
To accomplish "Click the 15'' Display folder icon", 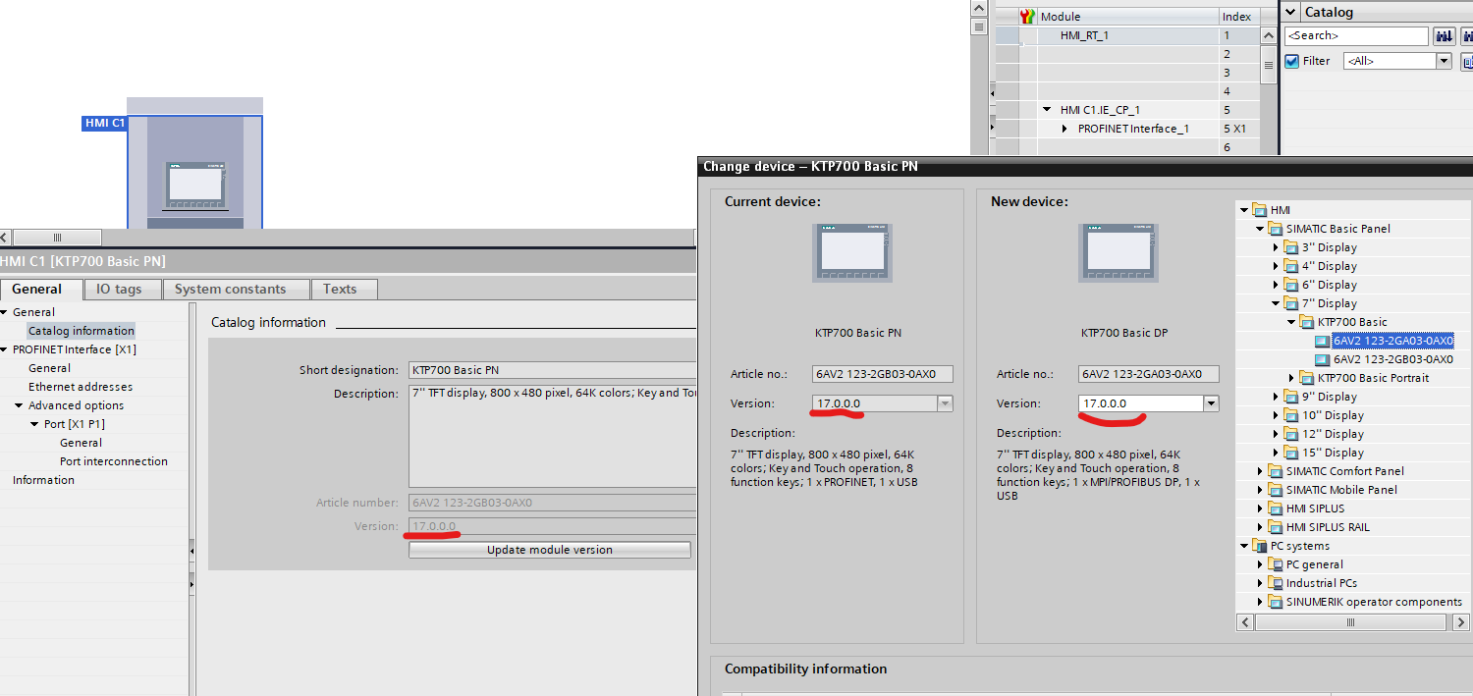I will [1291, 453].
